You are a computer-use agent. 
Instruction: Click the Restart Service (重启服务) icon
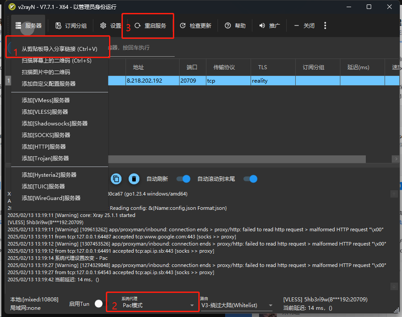[138, 26]
